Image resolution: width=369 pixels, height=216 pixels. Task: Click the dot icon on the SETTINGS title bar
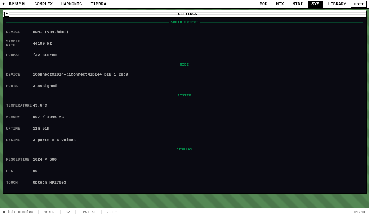(x=7, y=14)
